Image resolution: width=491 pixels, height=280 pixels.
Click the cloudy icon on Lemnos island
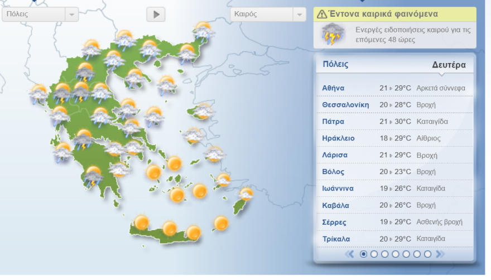click(167, 85)
